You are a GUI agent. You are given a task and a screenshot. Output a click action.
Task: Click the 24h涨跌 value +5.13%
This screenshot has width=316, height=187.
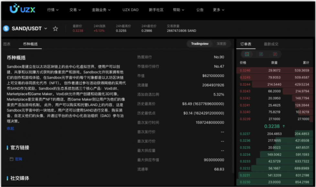coord(99,31)
